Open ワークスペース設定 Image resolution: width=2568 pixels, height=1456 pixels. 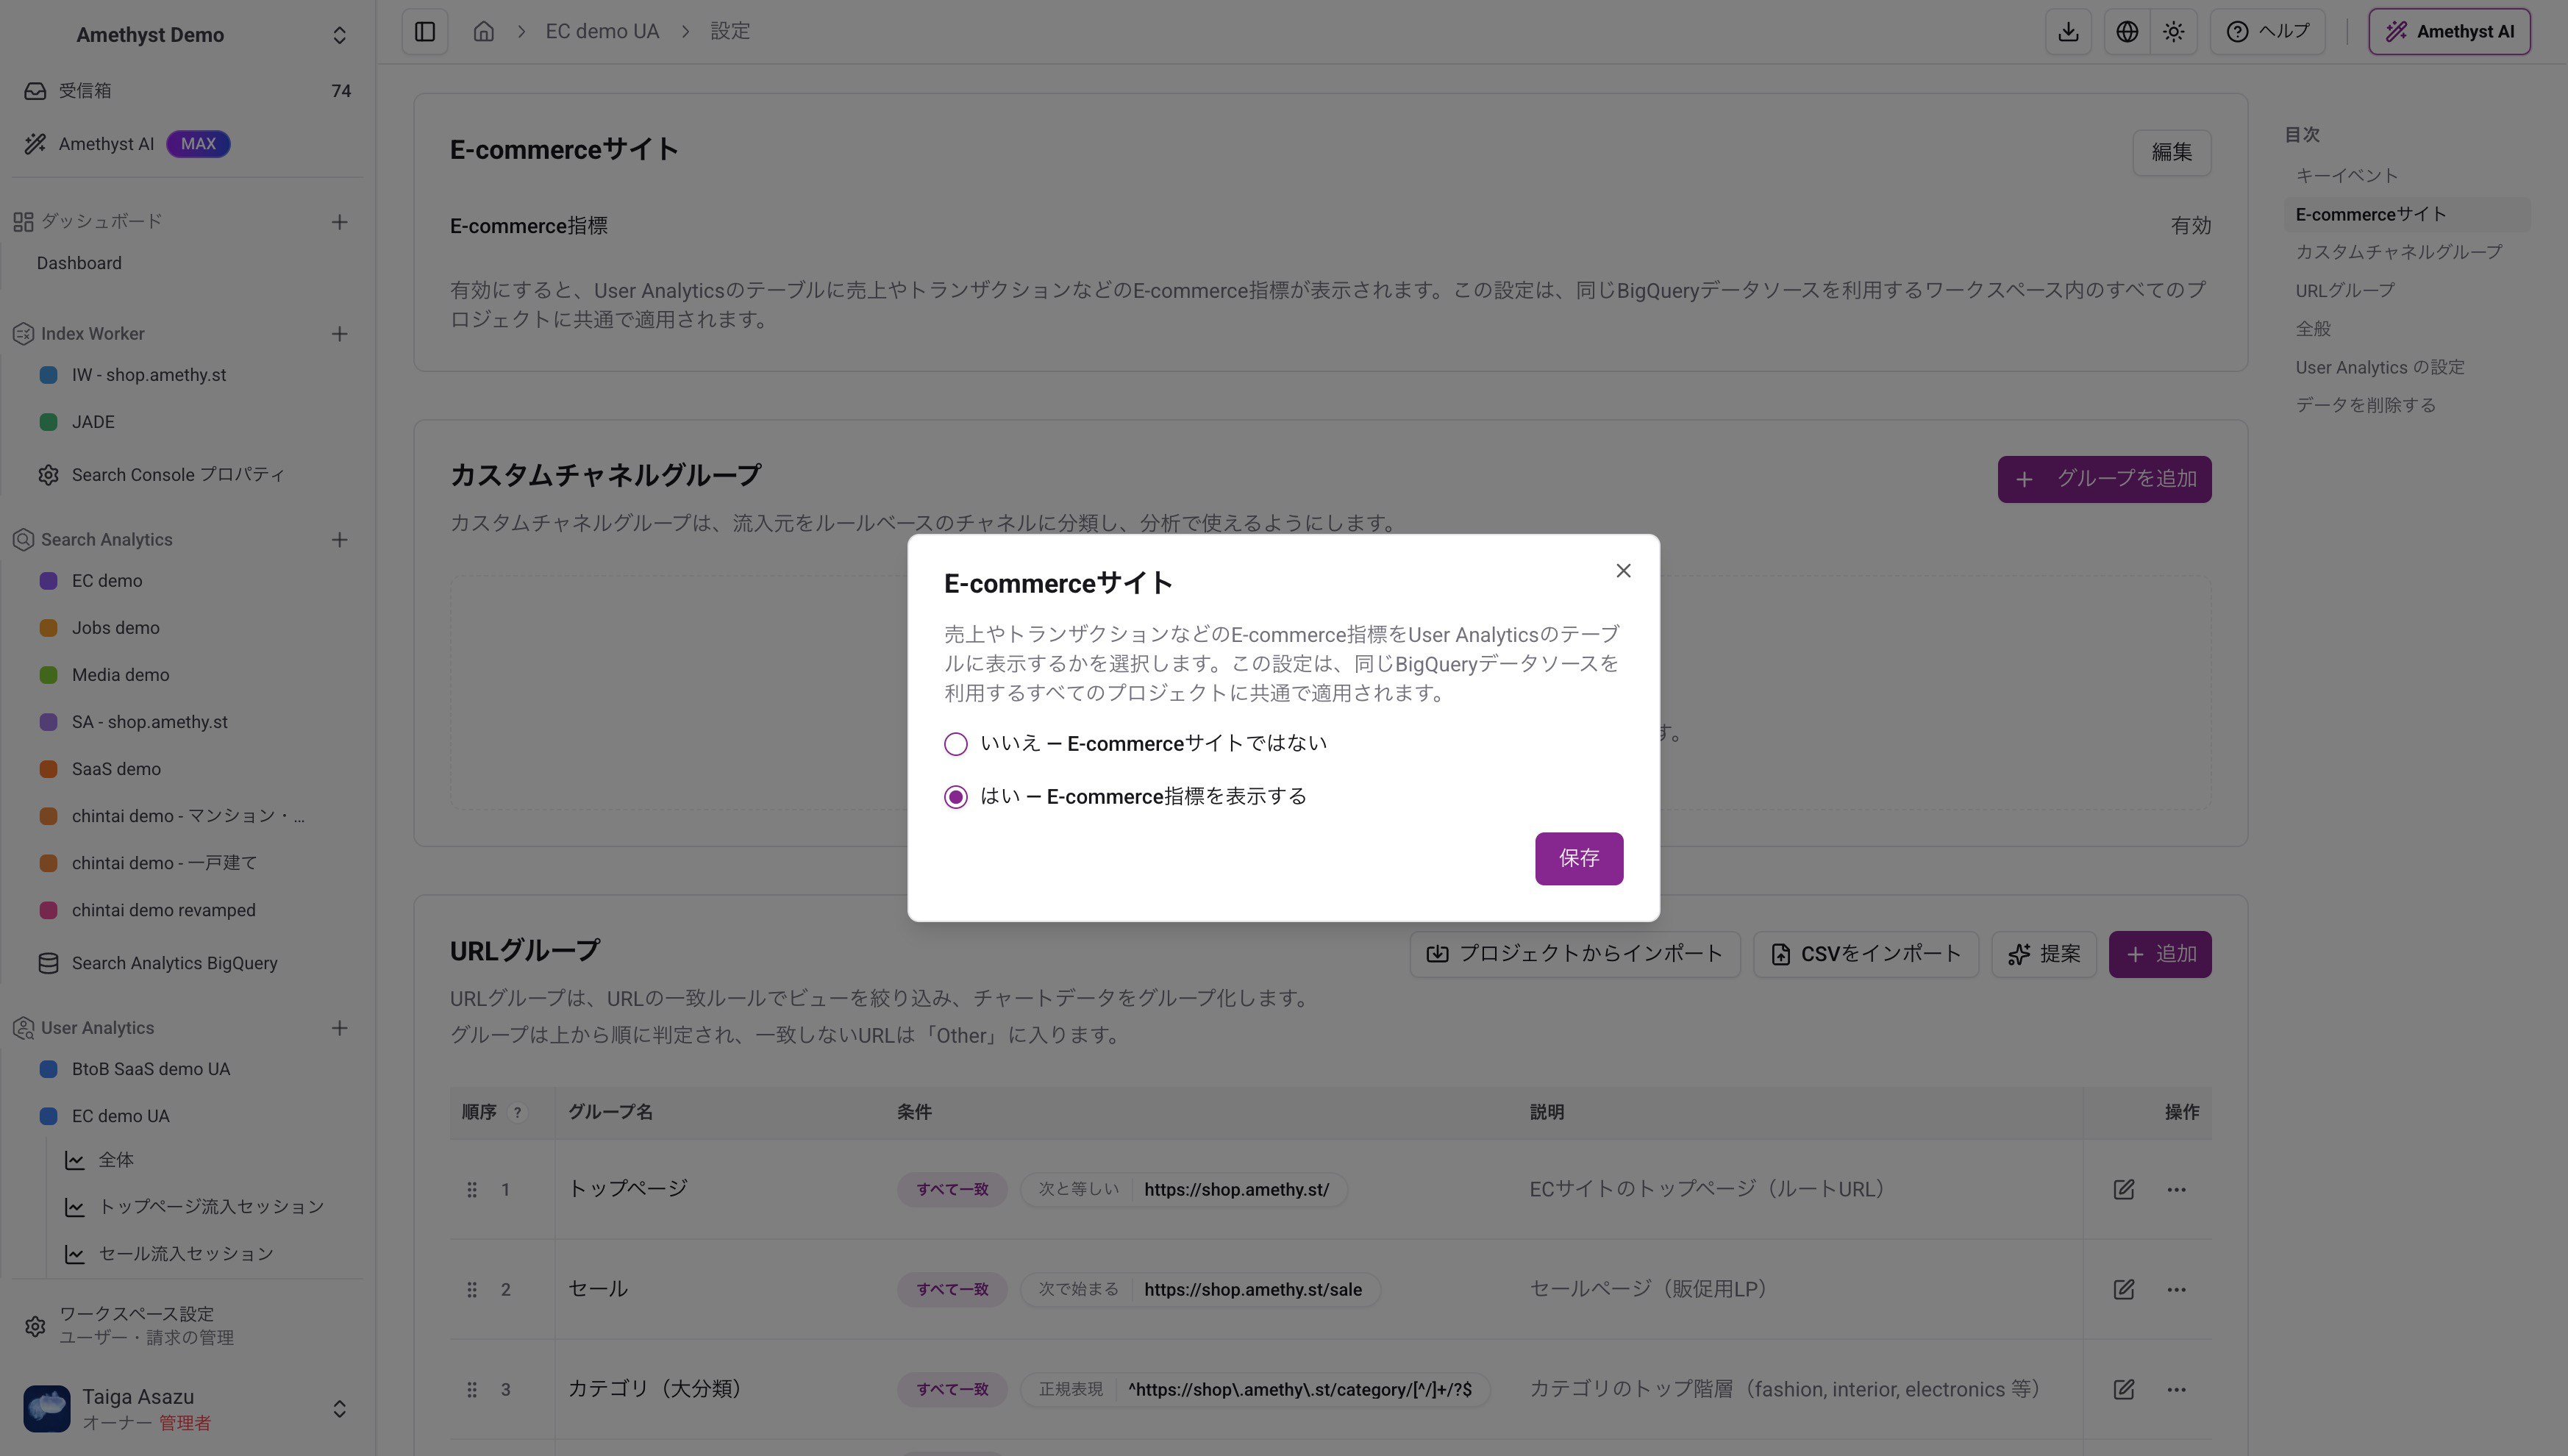pyautogui.click(x=187, y=1326)
